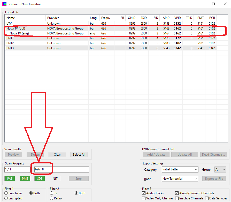Maximize the Scanner window

click(213, 4)
